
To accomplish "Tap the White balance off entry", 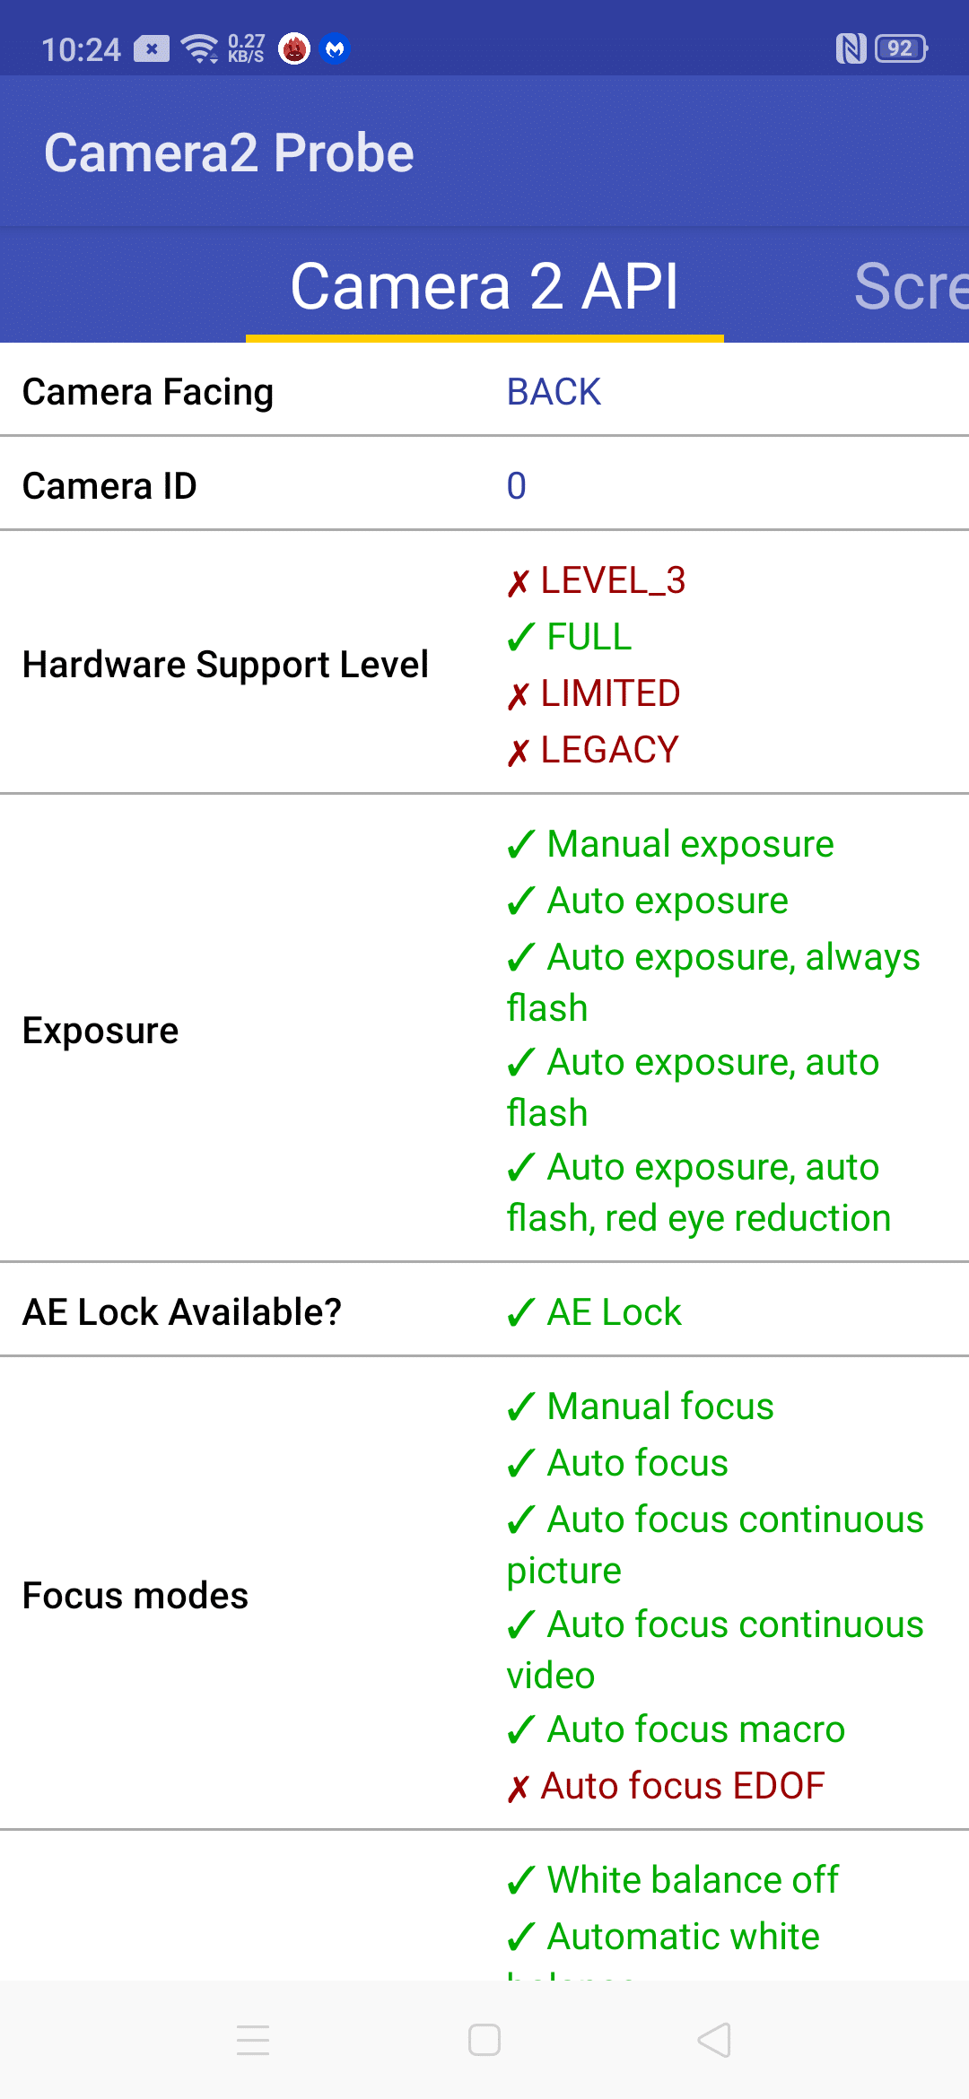I will point(673,1880).
